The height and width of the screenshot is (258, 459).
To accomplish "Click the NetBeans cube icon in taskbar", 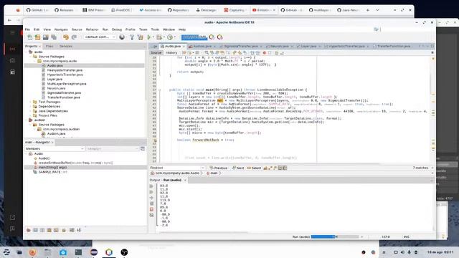I will pos(109,252).
